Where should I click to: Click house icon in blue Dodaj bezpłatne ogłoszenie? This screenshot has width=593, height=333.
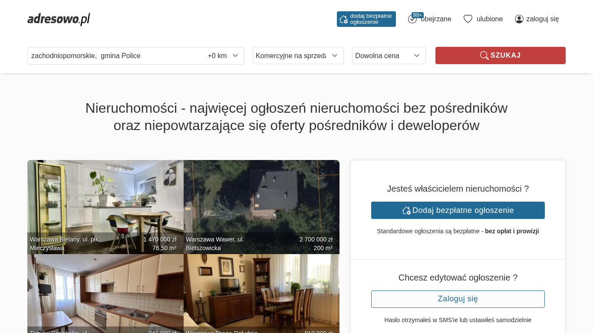[x=406, y=210]
